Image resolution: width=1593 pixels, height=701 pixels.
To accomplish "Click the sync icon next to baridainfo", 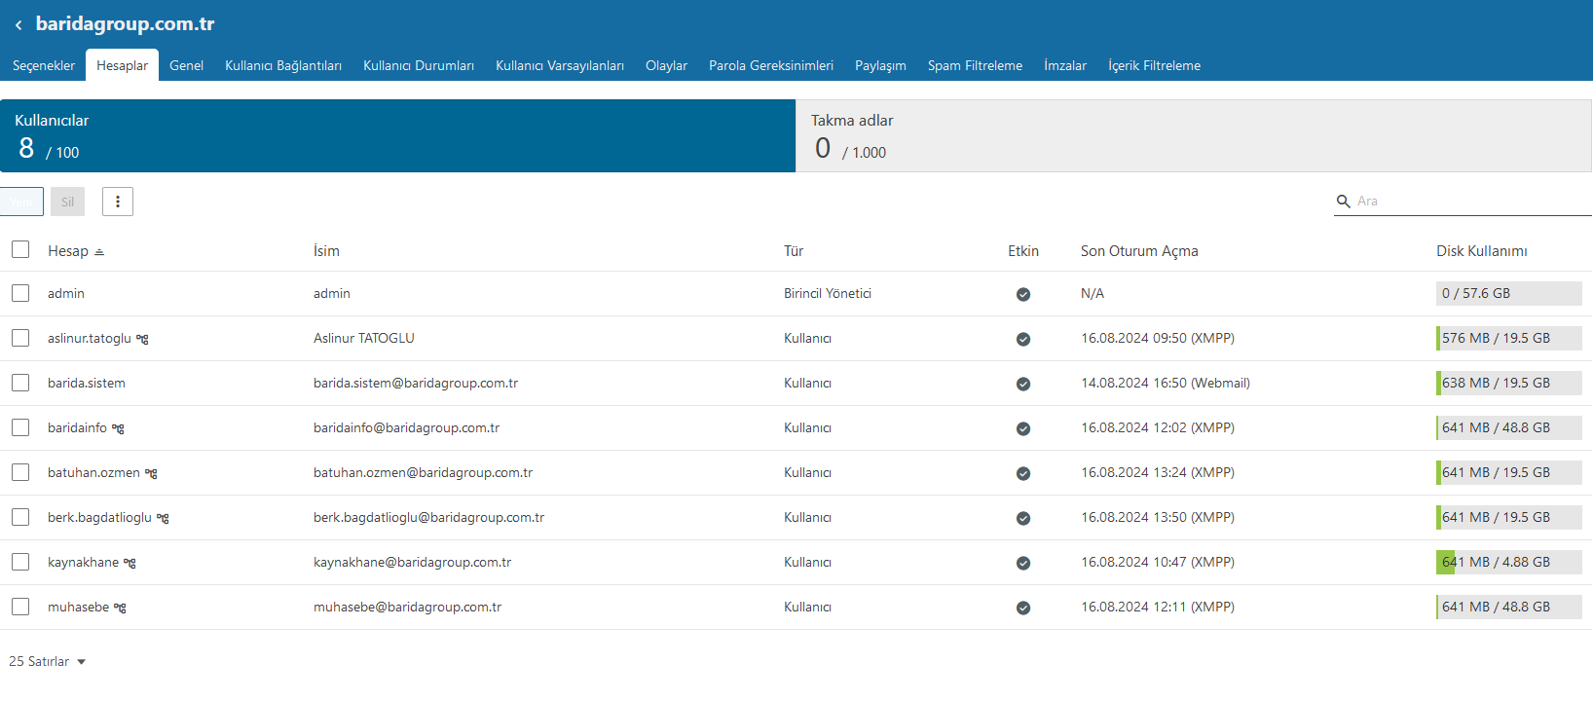I will [x=119, y=428].
